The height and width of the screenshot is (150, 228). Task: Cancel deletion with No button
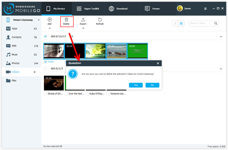tap(152, 85)
